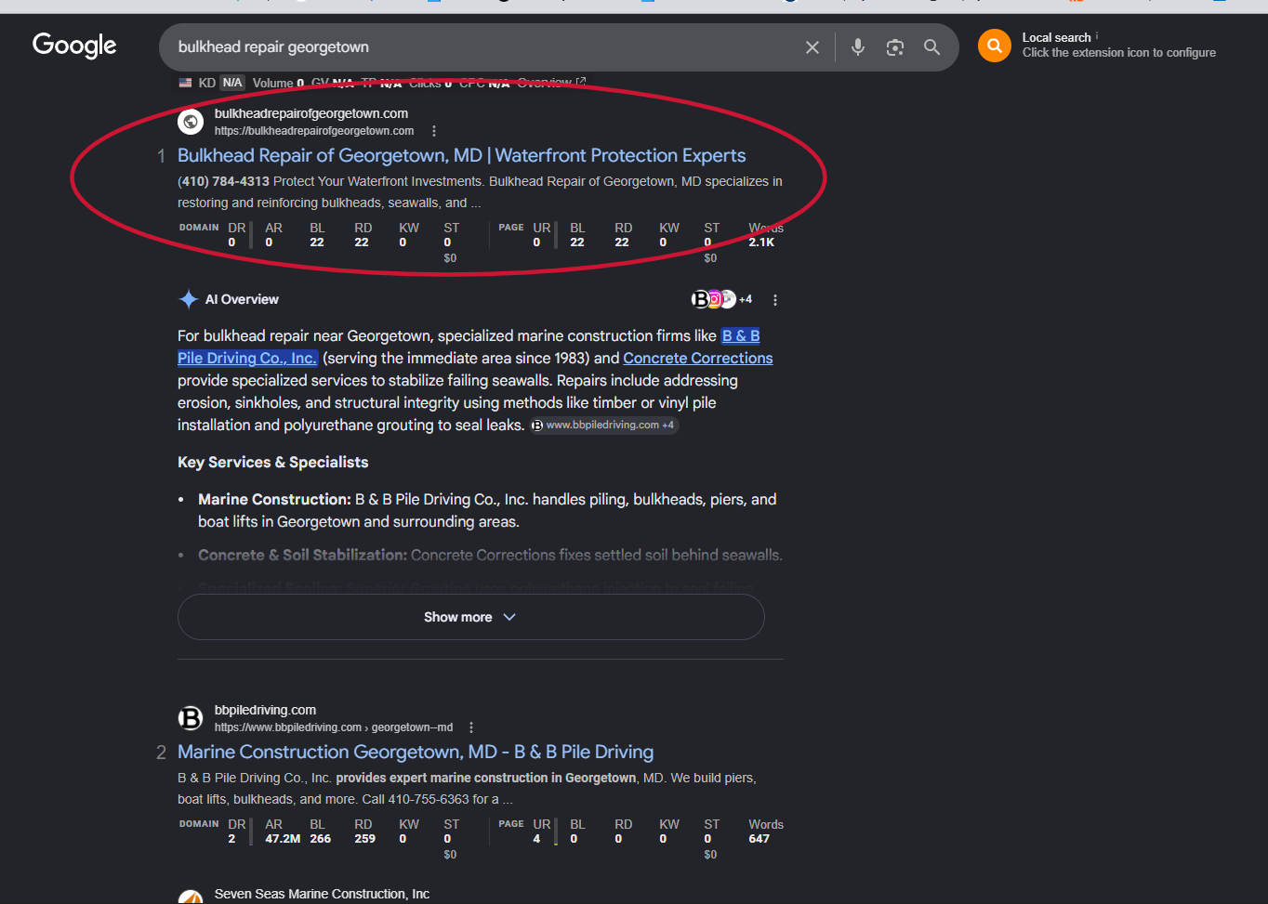
Task: Open the AI Overview three-dot menu
Action: pos(775,300)
